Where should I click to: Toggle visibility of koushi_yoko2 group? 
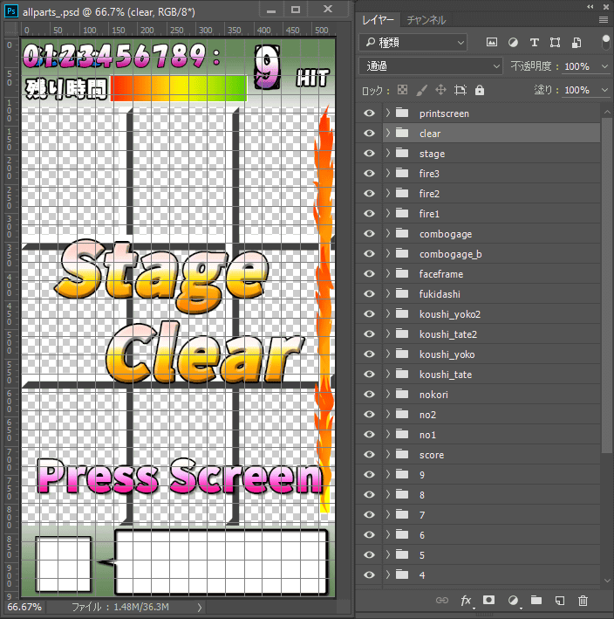[369, 313]
